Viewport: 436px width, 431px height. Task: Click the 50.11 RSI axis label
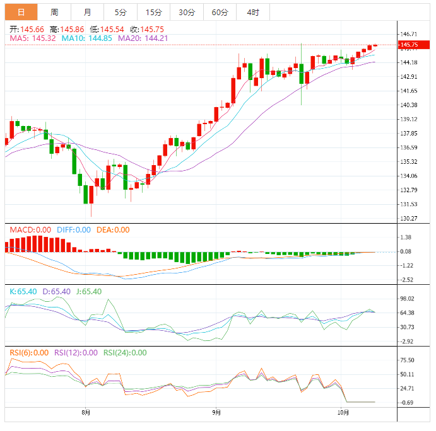pyautogui.click(x=408, y=374)
